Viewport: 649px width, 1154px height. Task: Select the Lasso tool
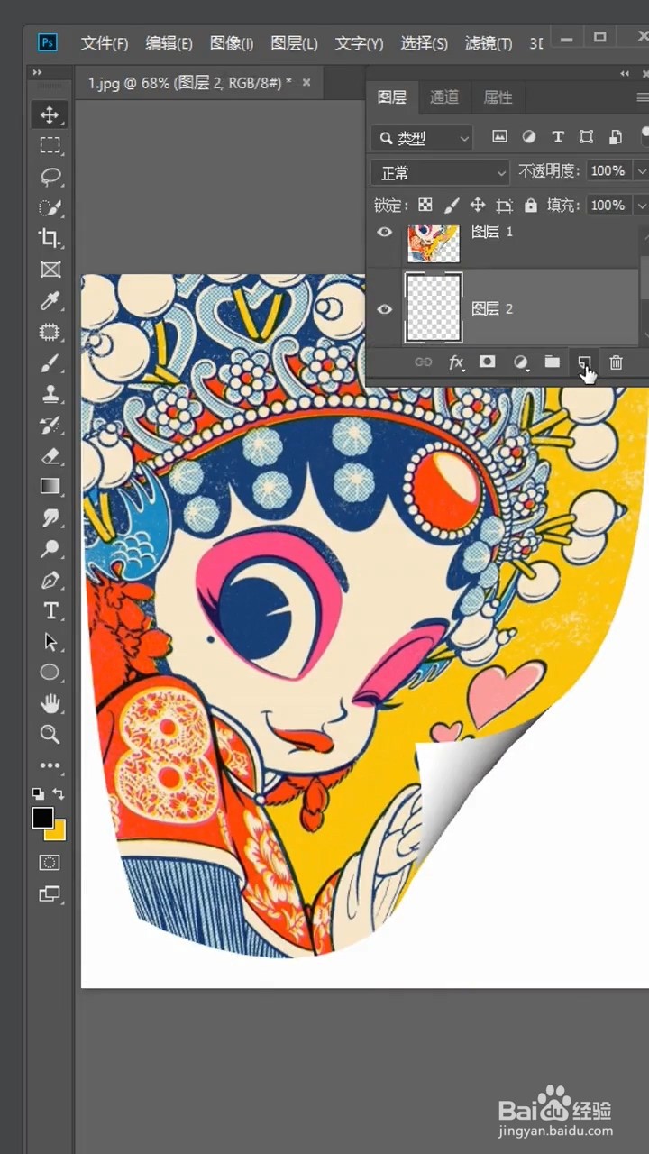(x=50, y=176)
